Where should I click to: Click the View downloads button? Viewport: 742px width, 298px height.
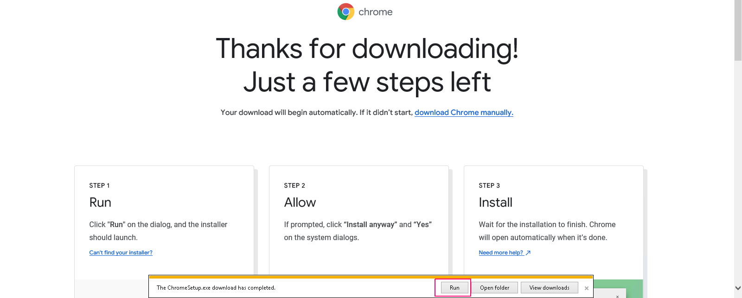(549, 288)
